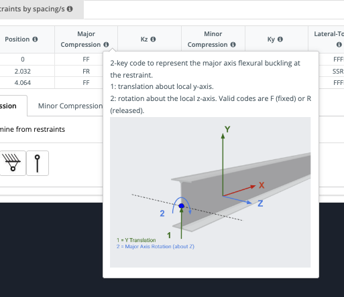Click the Ky column header
The height and width of the screenshot is (297, 344).
click(276, 39)
